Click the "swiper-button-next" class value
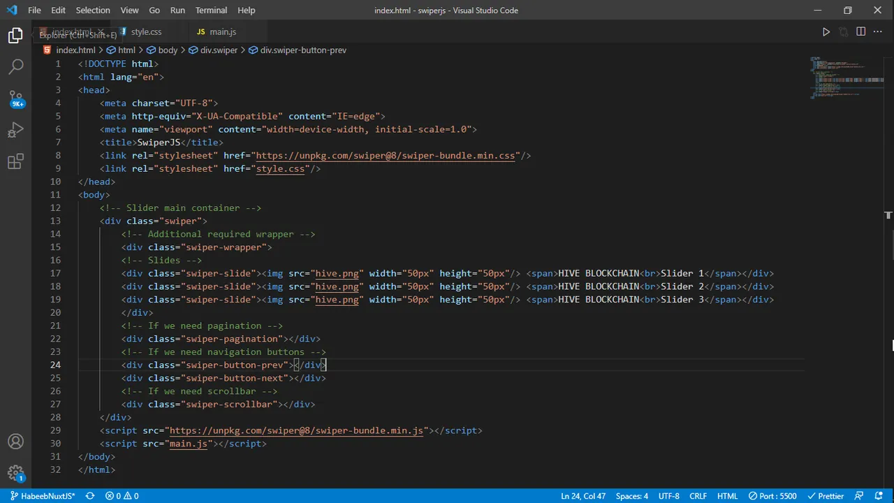This screenshot has width=894, height=503. (x=234, y=378)
